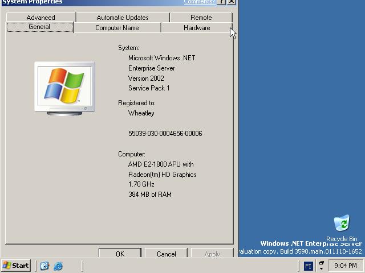Screen dimensions: 365x273
Task: Click the 'Radeon(tm) HD Graphics' text
Action: tap(162, 175)
